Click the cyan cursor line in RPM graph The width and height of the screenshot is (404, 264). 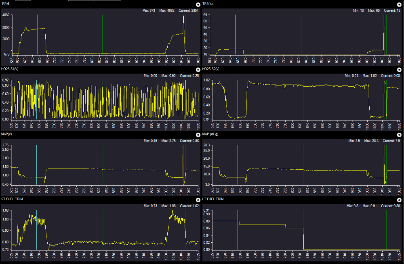point(37,34)
